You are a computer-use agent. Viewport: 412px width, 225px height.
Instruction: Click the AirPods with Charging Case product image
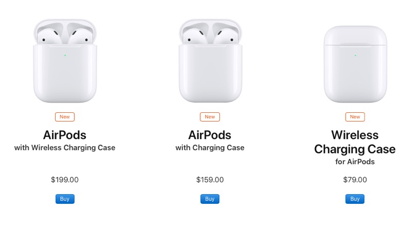210,61
